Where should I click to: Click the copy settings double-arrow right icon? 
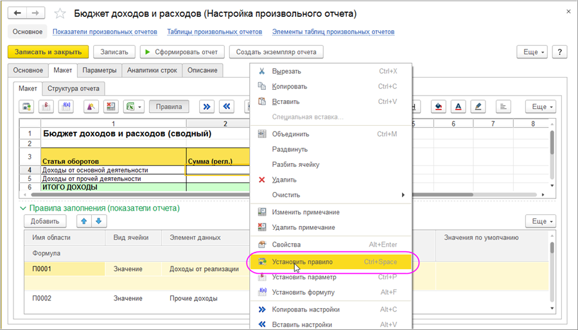(x=207, y=107)
